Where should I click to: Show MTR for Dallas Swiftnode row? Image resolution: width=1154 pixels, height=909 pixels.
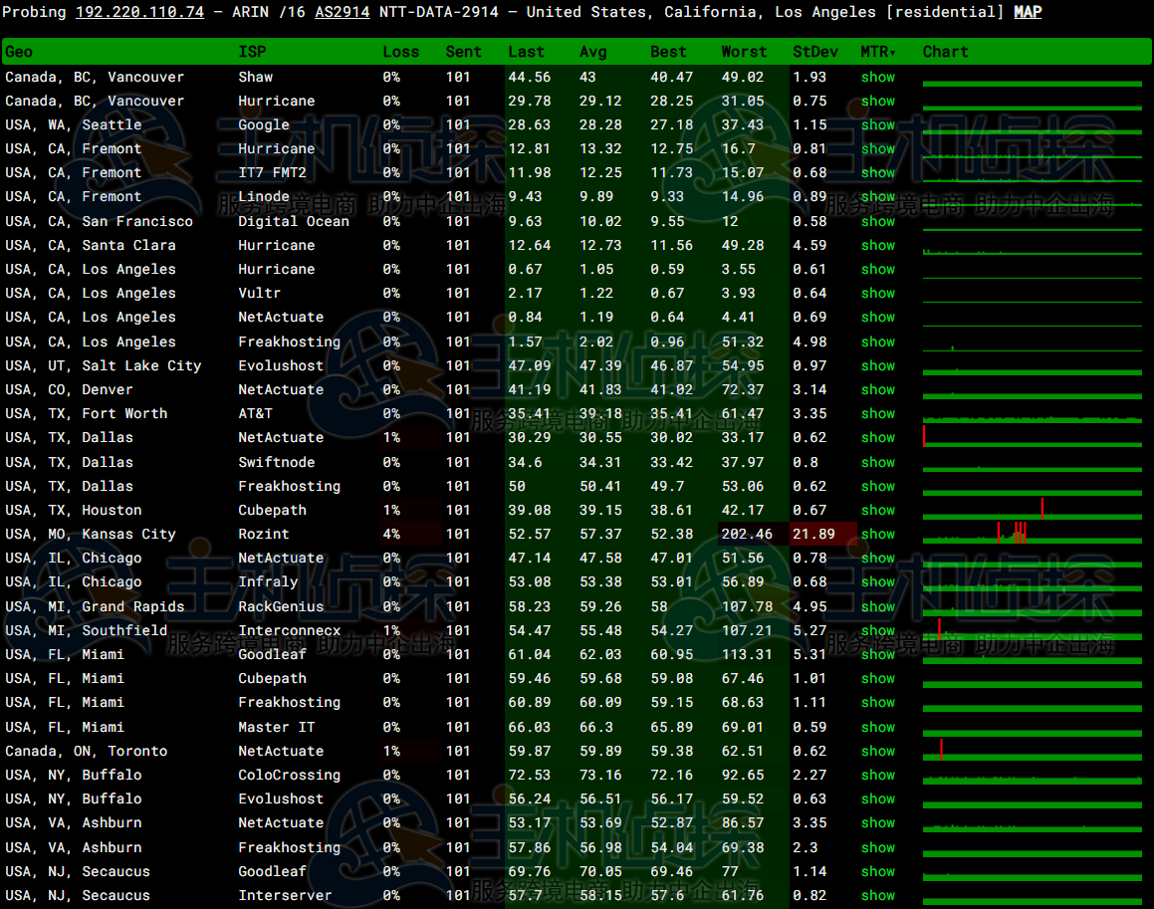point(878,462)
